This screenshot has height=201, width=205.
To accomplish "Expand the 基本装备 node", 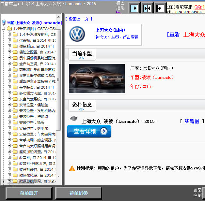I will tap(9, 87).
